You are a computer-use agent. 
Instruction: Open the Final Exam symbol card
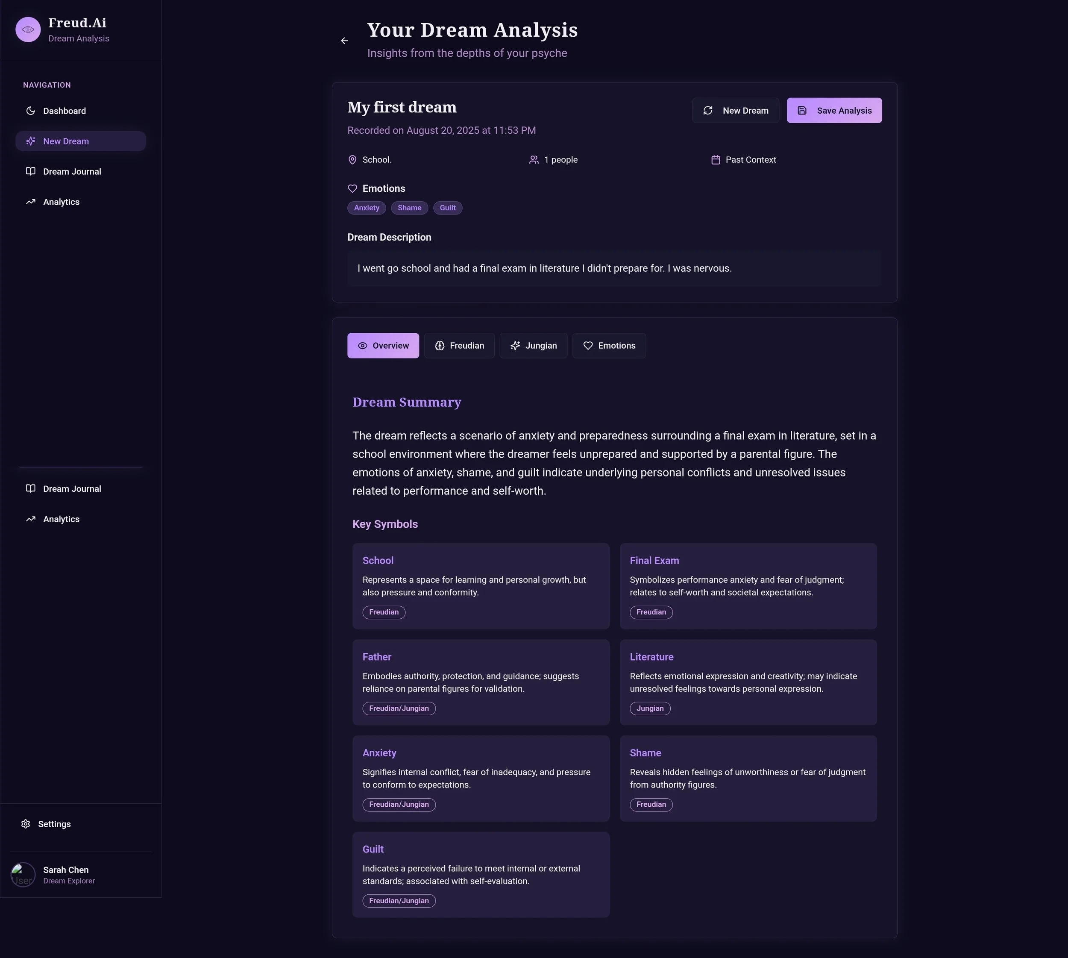748,586
